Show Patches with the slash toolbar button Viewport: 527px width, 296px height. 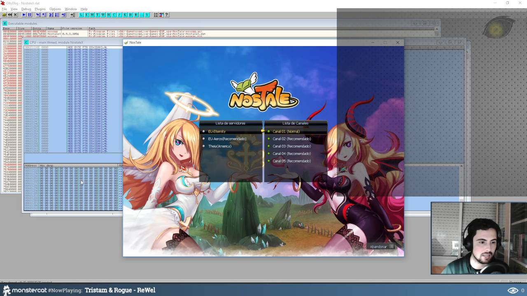tap(119, 15)
